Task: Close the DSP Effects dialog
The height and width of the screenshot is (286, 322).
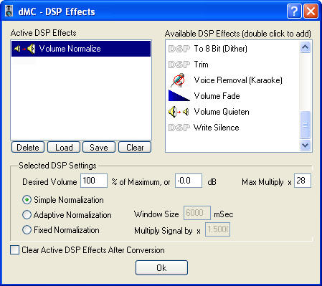Action: (x=311, y=11)
